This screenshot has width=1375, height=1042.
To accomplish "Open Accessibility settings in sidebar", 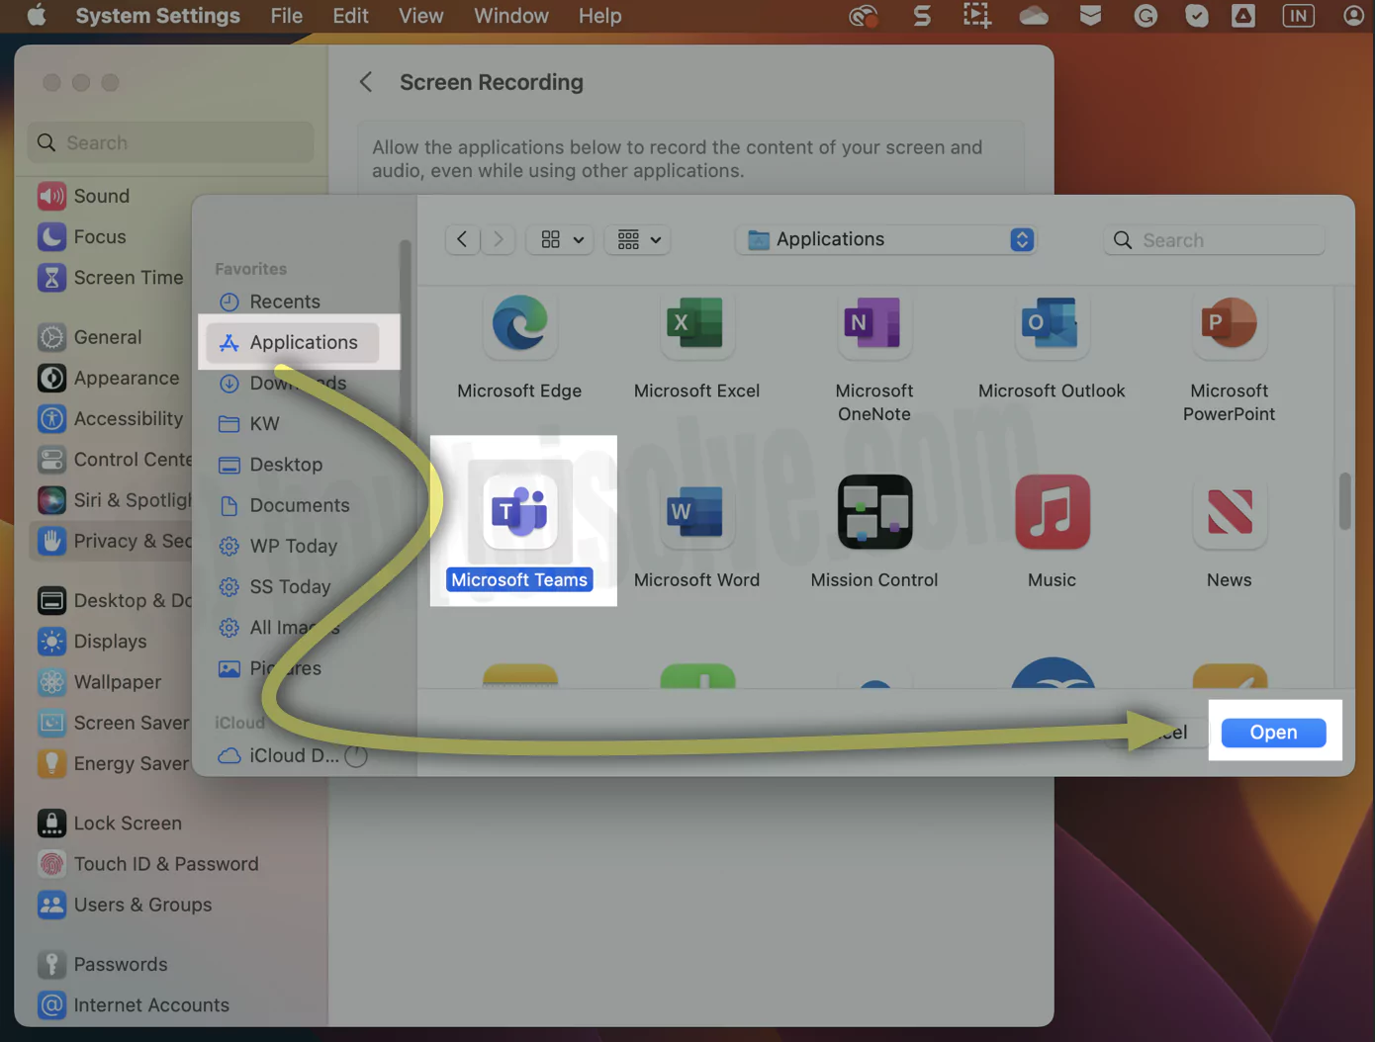I will pyautogui.click(x=111, y=418).
